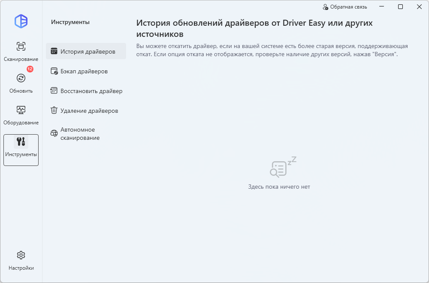This screenshot has width=429, height=283.
Task: Select Бэкап драйверов in tools list
Action: click(x=86, y=71)
